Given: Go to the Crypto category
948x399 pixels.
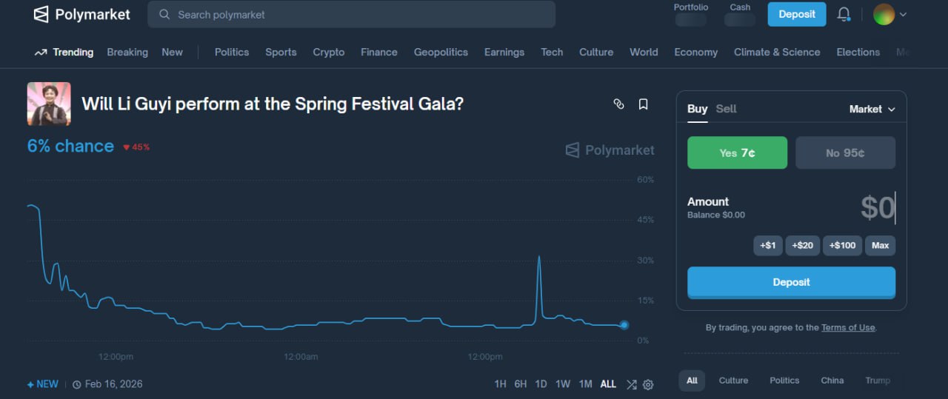Looking at the screenshot, I should [329, 53].
